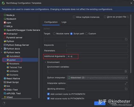Toggle Store as project file checkbox
The height and width of the screenshot is (107, 134).
pyautogui.click(x=105, y=17)
